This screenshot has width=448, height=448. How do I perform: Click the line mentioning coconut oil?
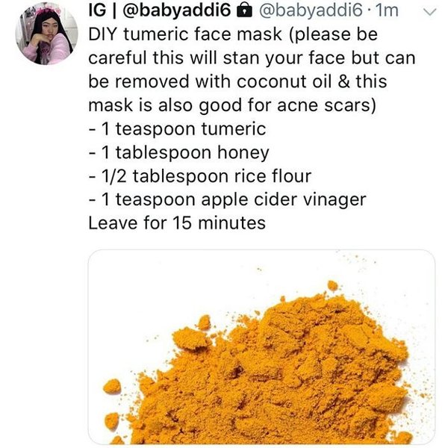pos(237,81)
